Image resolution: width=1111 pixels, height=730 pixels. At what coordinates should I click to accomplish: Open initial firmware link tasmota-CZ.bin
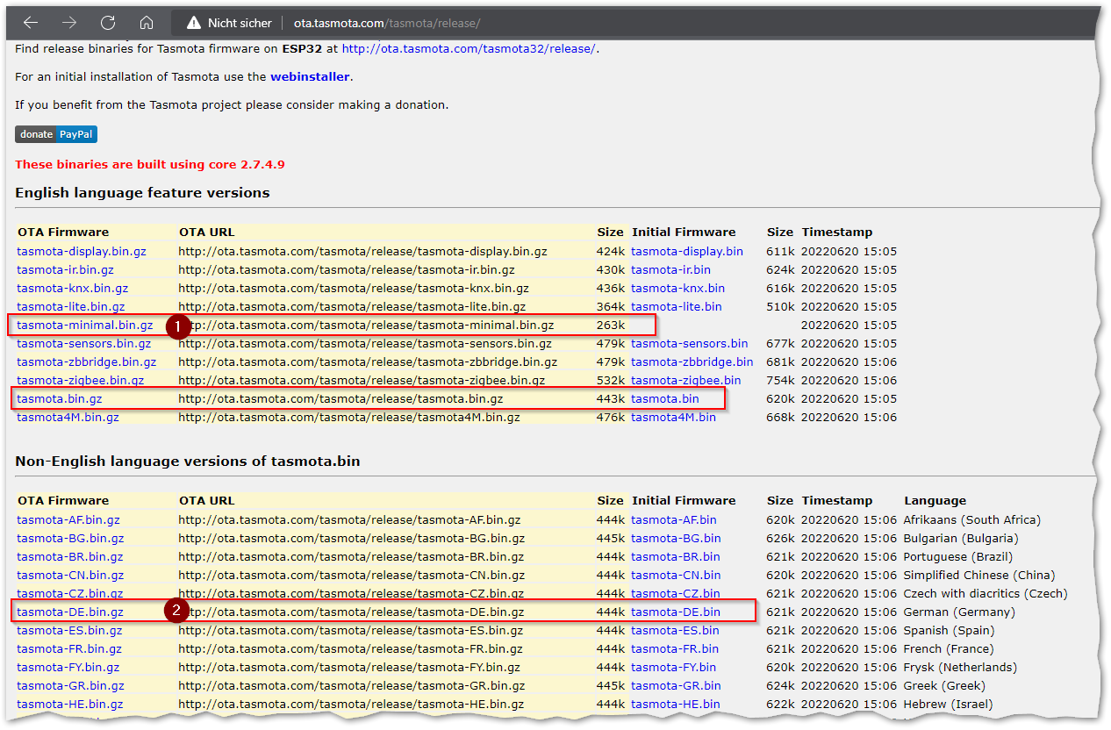point(676,594)
